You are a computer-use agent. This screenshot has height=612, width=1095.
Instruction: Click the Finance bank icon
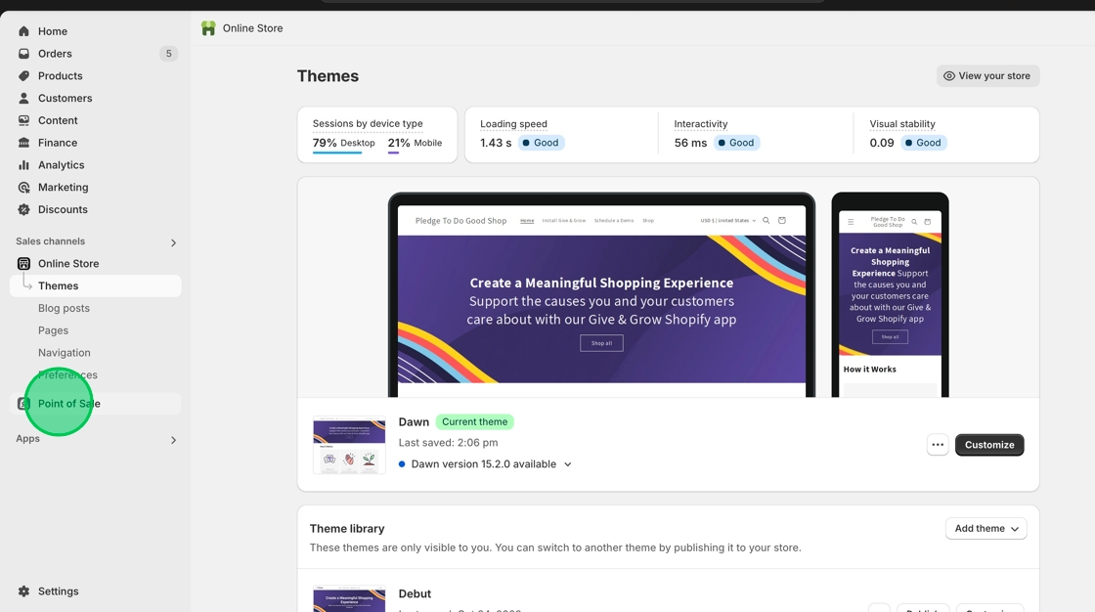[23, 143]
